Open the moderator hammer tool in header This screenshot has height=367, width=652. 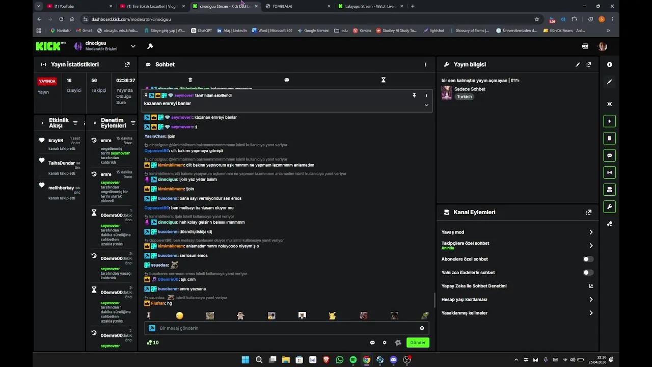click(150, 46)
